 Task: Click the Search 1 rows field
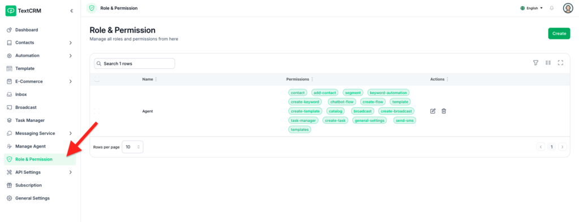click(x=135, y=63)
